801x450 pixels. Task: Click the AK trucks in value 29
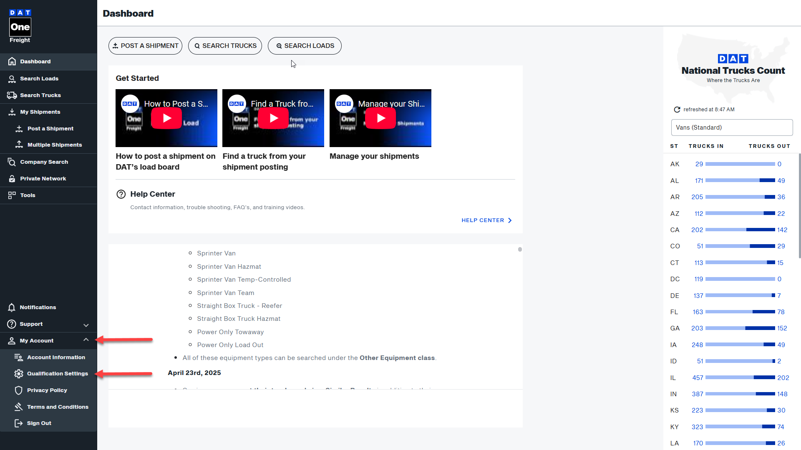(699, 164)
